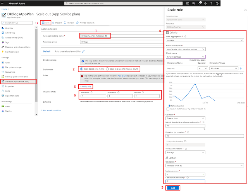Click the Maximum instance field
This screenshot has height=194, width=248.
(x=120, y=96)
